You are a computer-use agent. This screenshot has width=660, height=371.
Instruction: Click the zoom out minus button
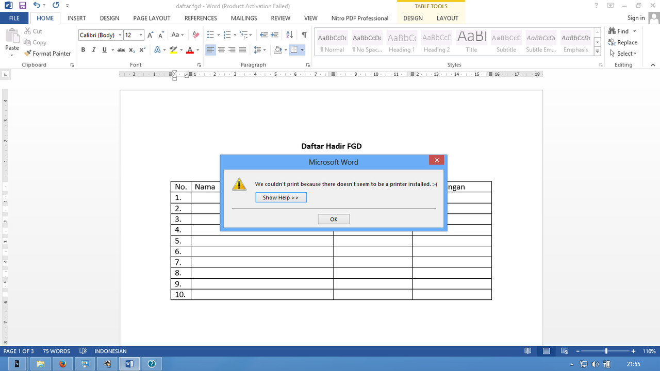(578, 351)
